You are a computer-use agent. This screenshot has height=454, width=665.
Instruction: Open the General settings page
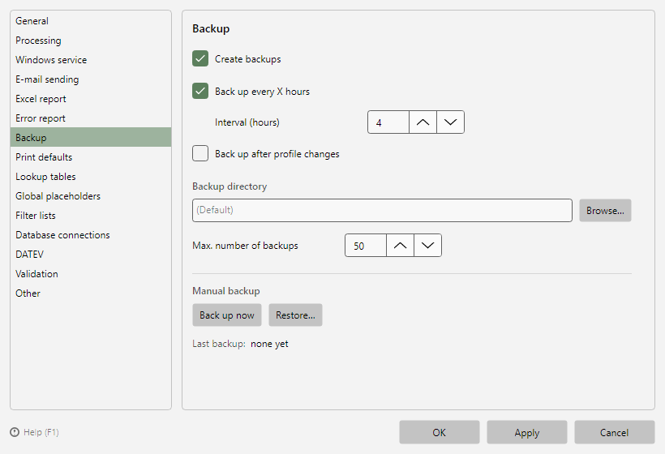click(91, 21)
